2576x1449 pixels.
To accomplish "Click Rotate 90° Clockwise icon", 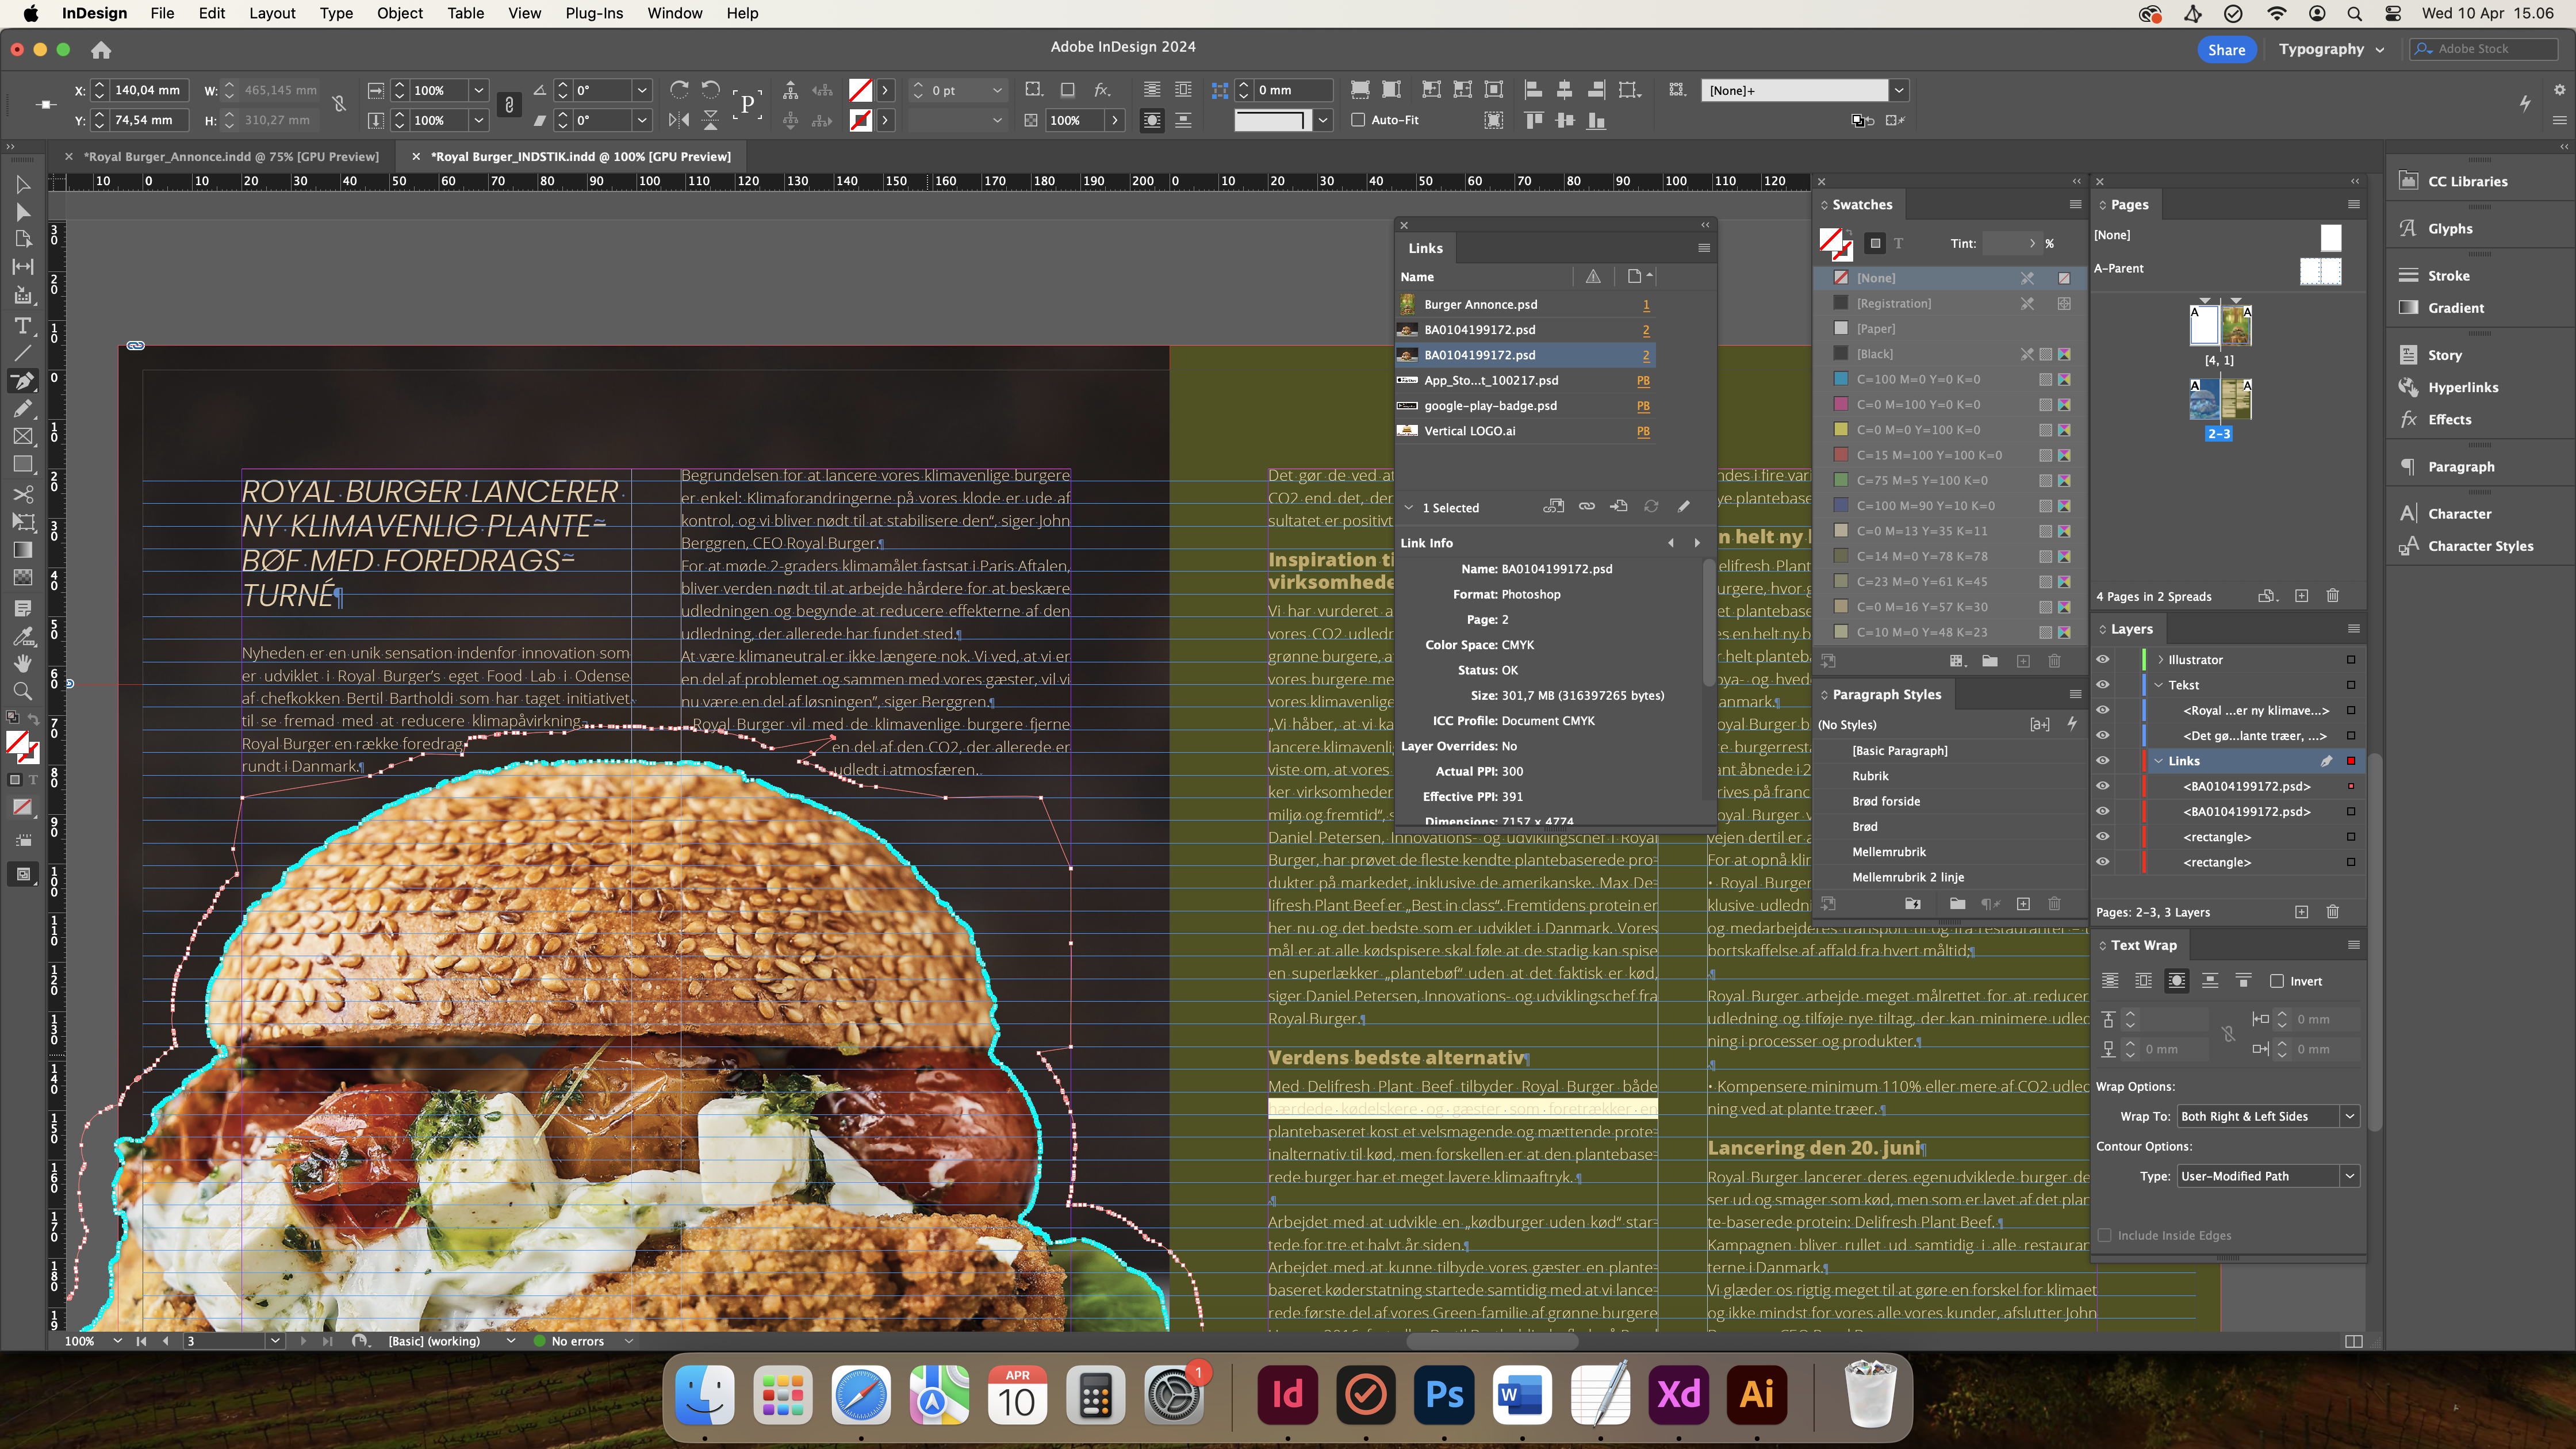I will click(x=679, y=90).
